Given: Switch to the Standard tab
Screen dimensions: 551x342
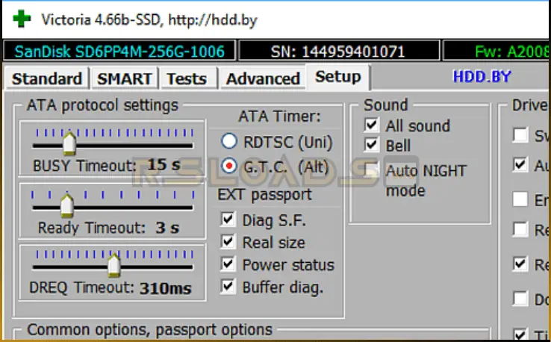Looking at the screenshot, I should 47,78.
